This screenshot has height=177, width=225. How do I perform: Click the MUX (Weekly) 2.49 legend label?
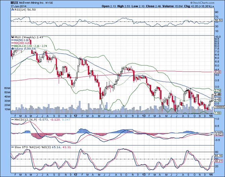point(29,37)
